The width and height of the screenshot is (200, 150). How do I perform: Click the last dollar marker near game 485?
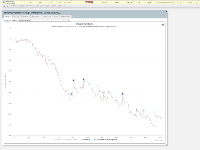(155, 113)
